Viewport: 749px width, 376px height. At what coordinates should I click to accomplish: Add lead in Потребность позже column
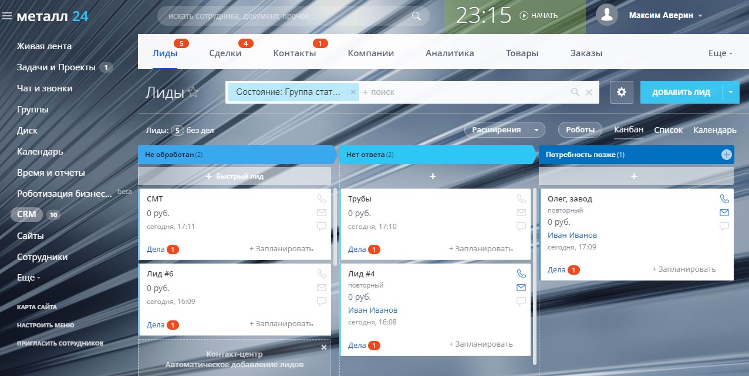[x=634, y=176]
